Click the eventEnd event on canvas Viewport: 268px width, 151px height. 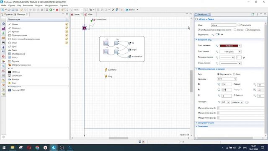tap(111, 70)
